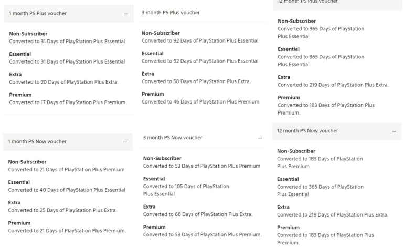Select the 1 month PS Plus voucher heading text

pos(38,13)
